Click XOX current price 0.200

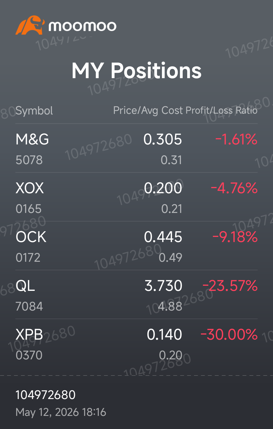pos(163,188)
